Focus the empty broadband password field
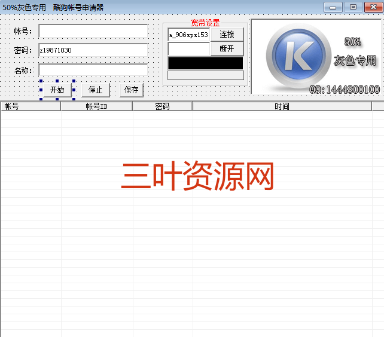This screenshot has height=337, width=384. [x=189, y=49]
